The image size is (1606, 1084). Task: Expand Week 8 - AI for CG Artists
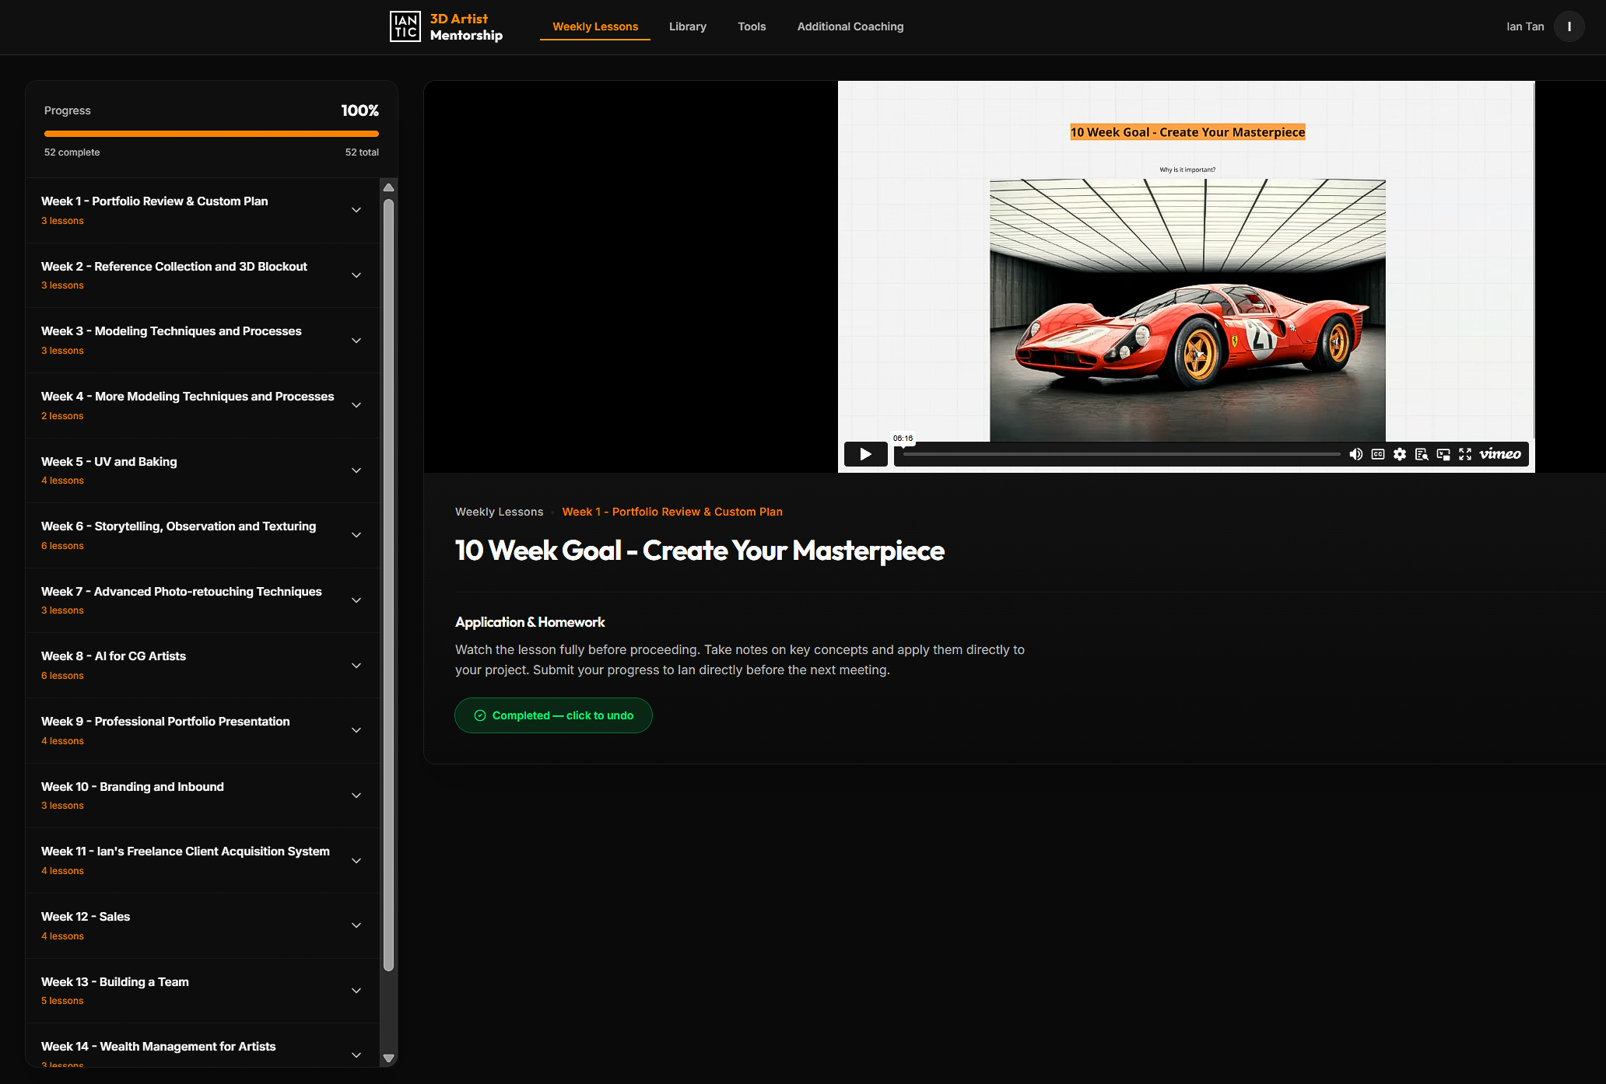pos(202,666)
